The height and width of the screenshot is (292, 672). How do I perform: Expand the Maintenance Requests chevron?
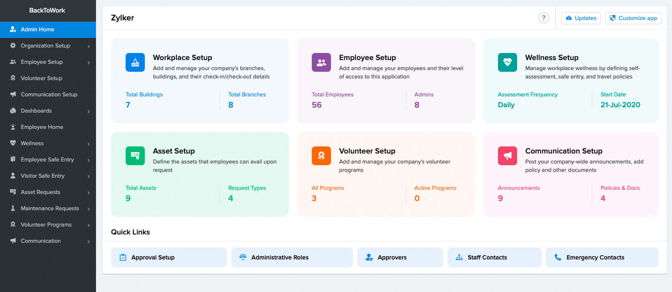tap(88, 209)
